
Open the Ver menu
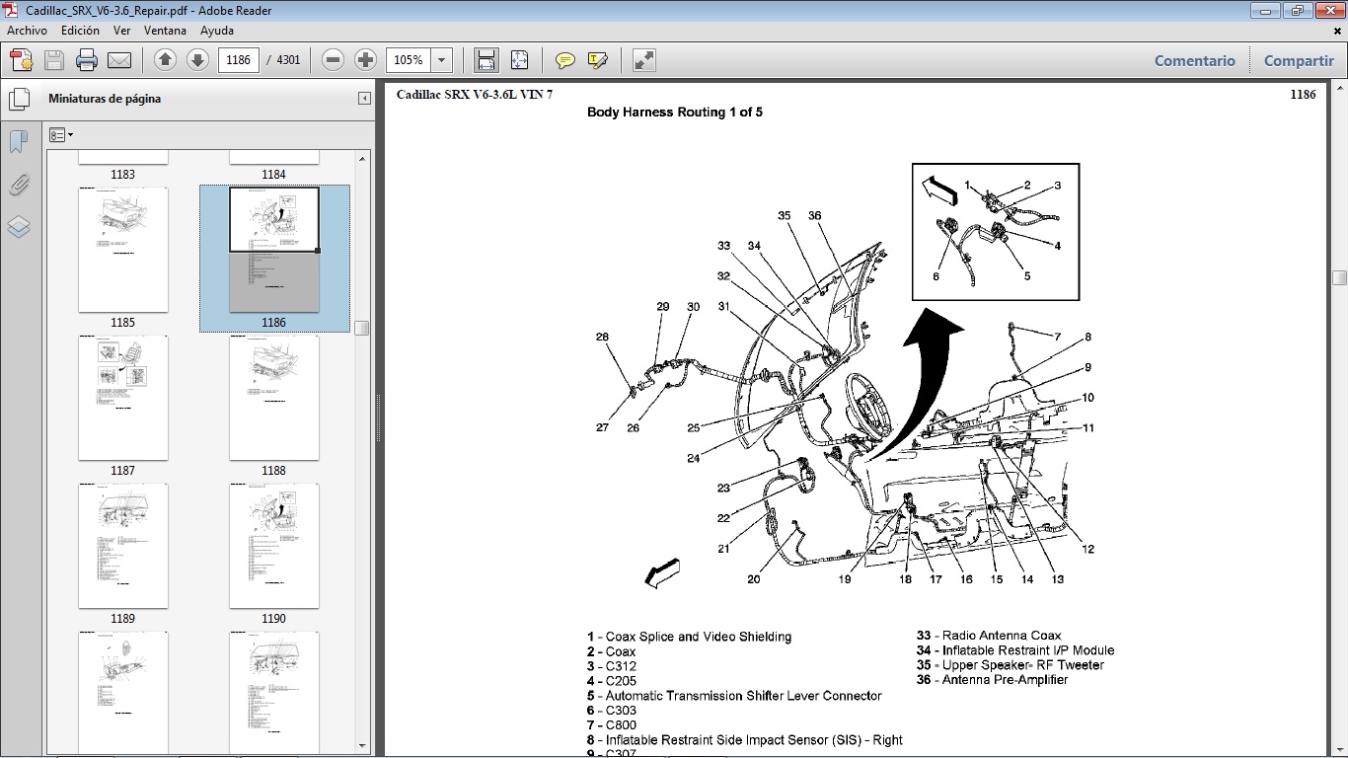122,31
